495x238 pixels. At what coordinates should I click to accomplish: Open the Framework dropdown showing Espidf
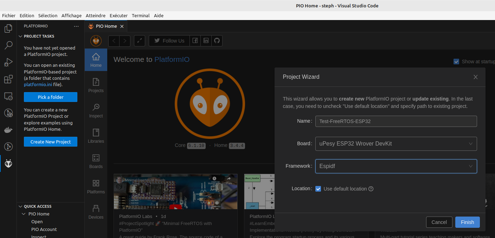coord(396,166)
